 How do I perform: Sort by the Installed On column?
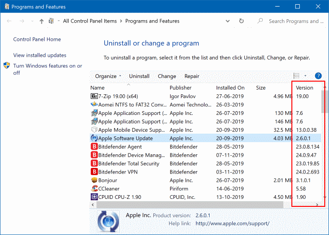pos(230,88)
